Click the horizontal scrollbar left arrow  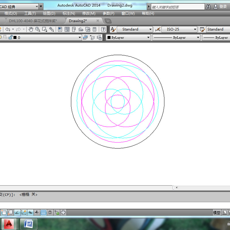point(177,187)
